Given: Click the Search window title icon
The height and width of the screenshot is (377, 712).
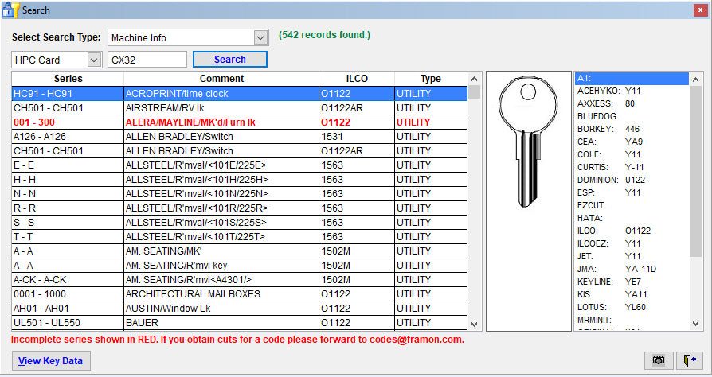Looking at the screenshot, I should pyautogui.click(x=10, y=10).
